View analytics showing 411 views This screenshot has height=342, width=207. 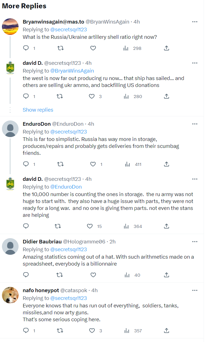click(x=133, y=164)
